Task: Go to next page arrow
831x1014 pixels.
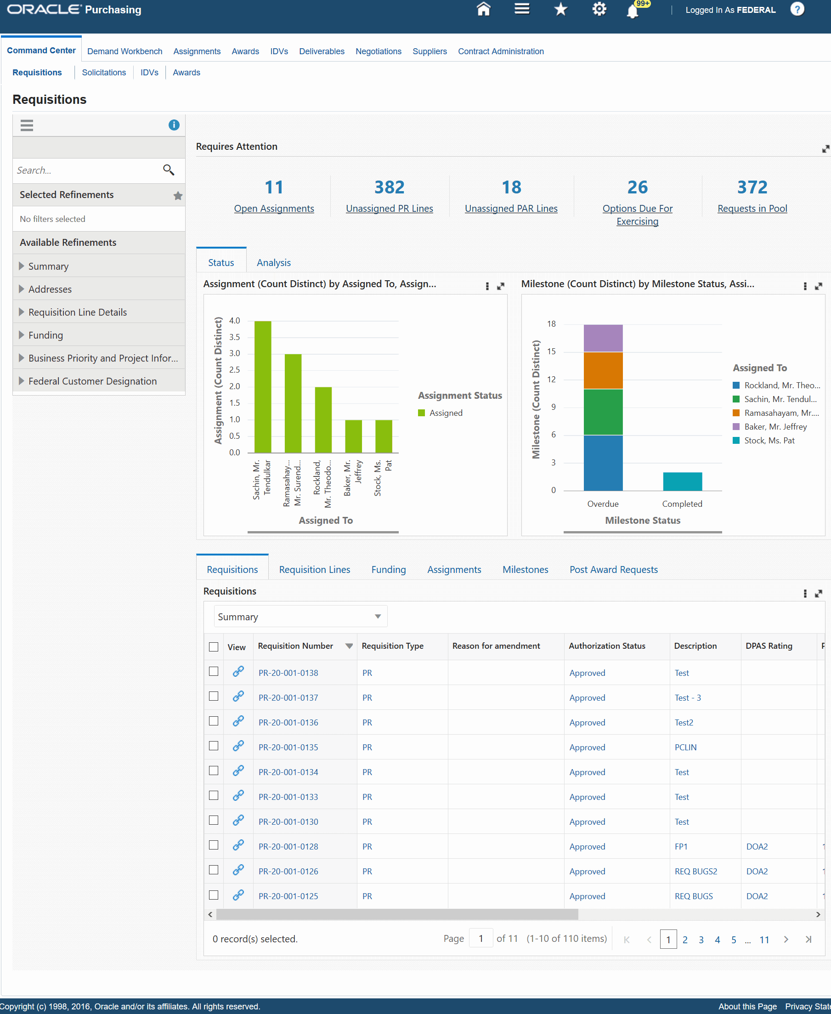Action: (x=786, y=939)
